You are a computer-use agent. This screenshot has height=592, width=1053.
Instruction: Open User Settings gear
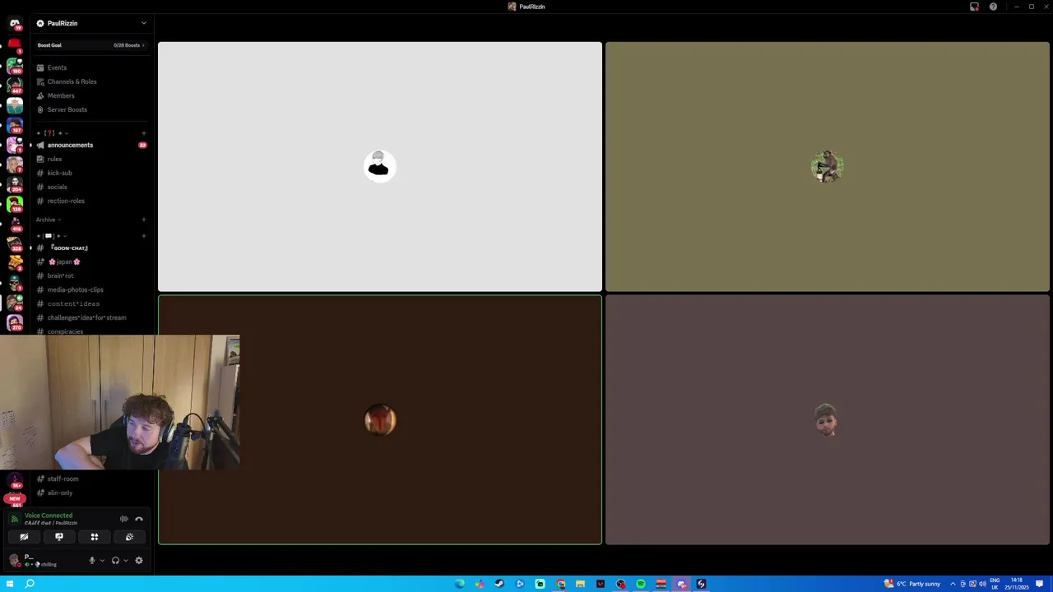pyautogui.click(x=139, y=561)
